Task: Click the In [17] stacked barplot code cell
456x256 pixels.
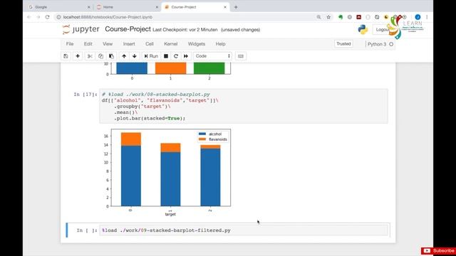Action: [x=244, y=106]
